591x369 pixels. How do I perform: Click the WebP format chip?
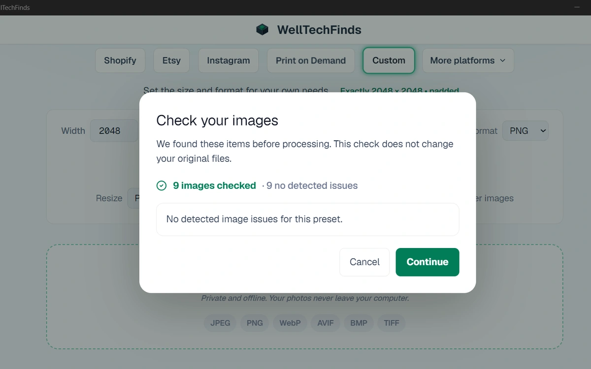pos(290,323)
